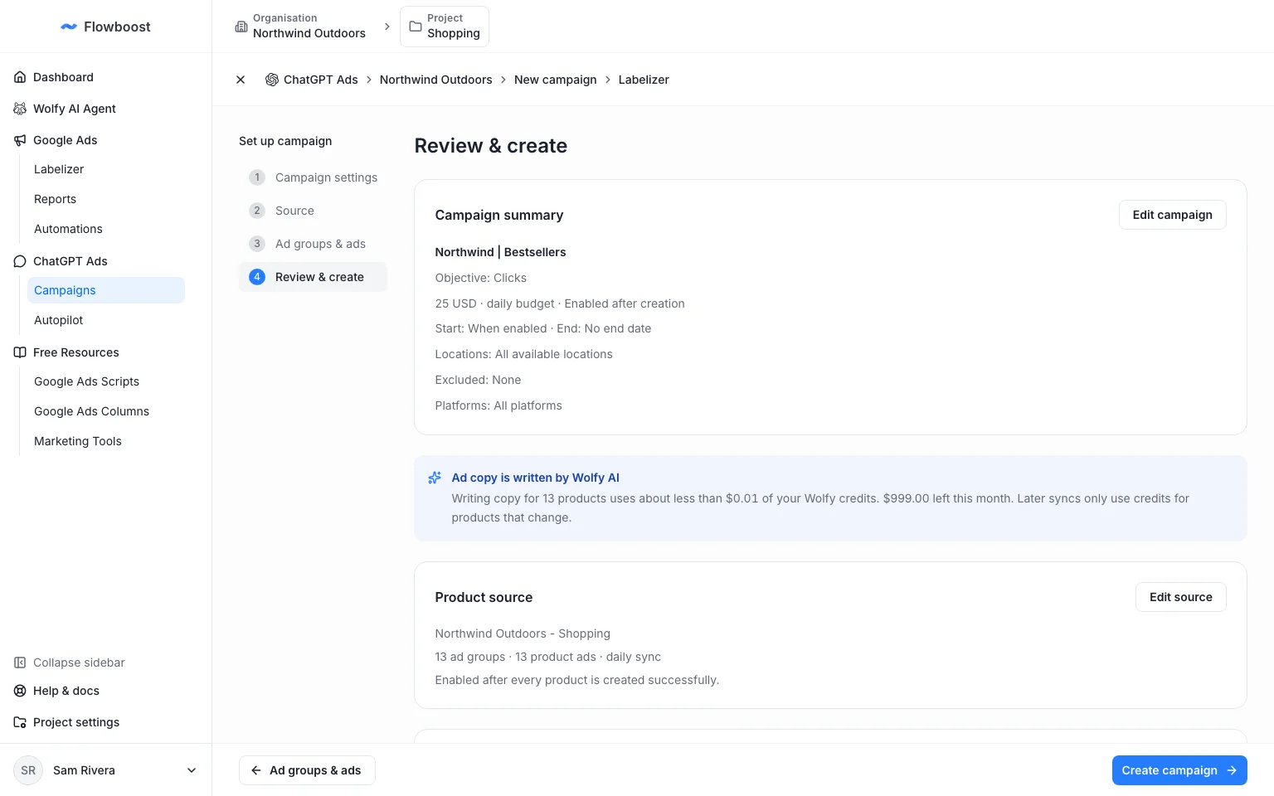Screen dimensions: 1274x796
Task: Close the campaign wizard with X
Action: point(241,80)
